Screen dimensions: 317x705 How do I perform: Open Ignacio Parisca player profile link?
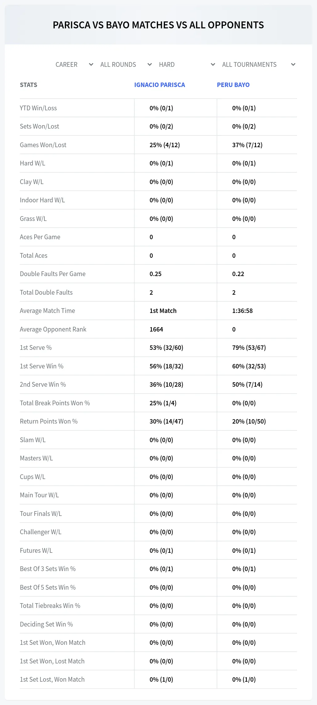coord(160,85)
